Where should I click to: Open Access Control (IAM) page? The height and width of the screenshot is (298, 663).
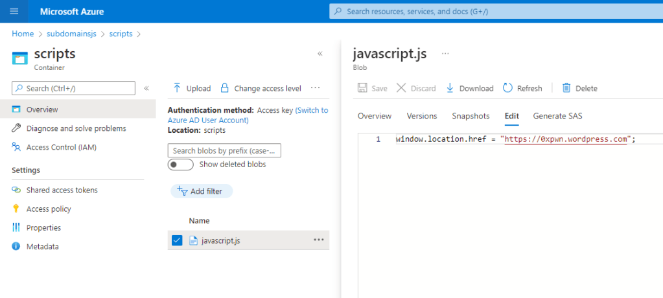61,147
